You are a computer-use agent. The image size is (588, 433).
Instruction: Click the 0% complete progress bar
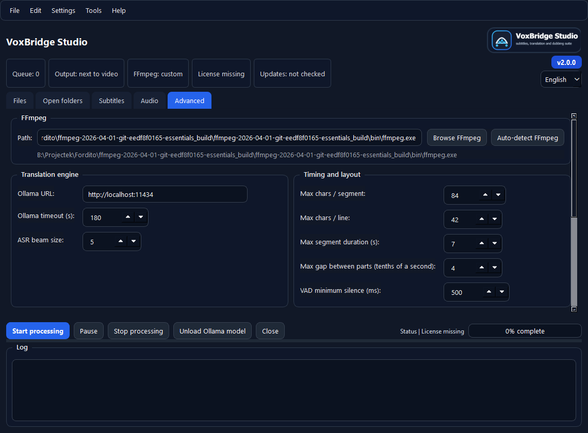click(525, 330)
